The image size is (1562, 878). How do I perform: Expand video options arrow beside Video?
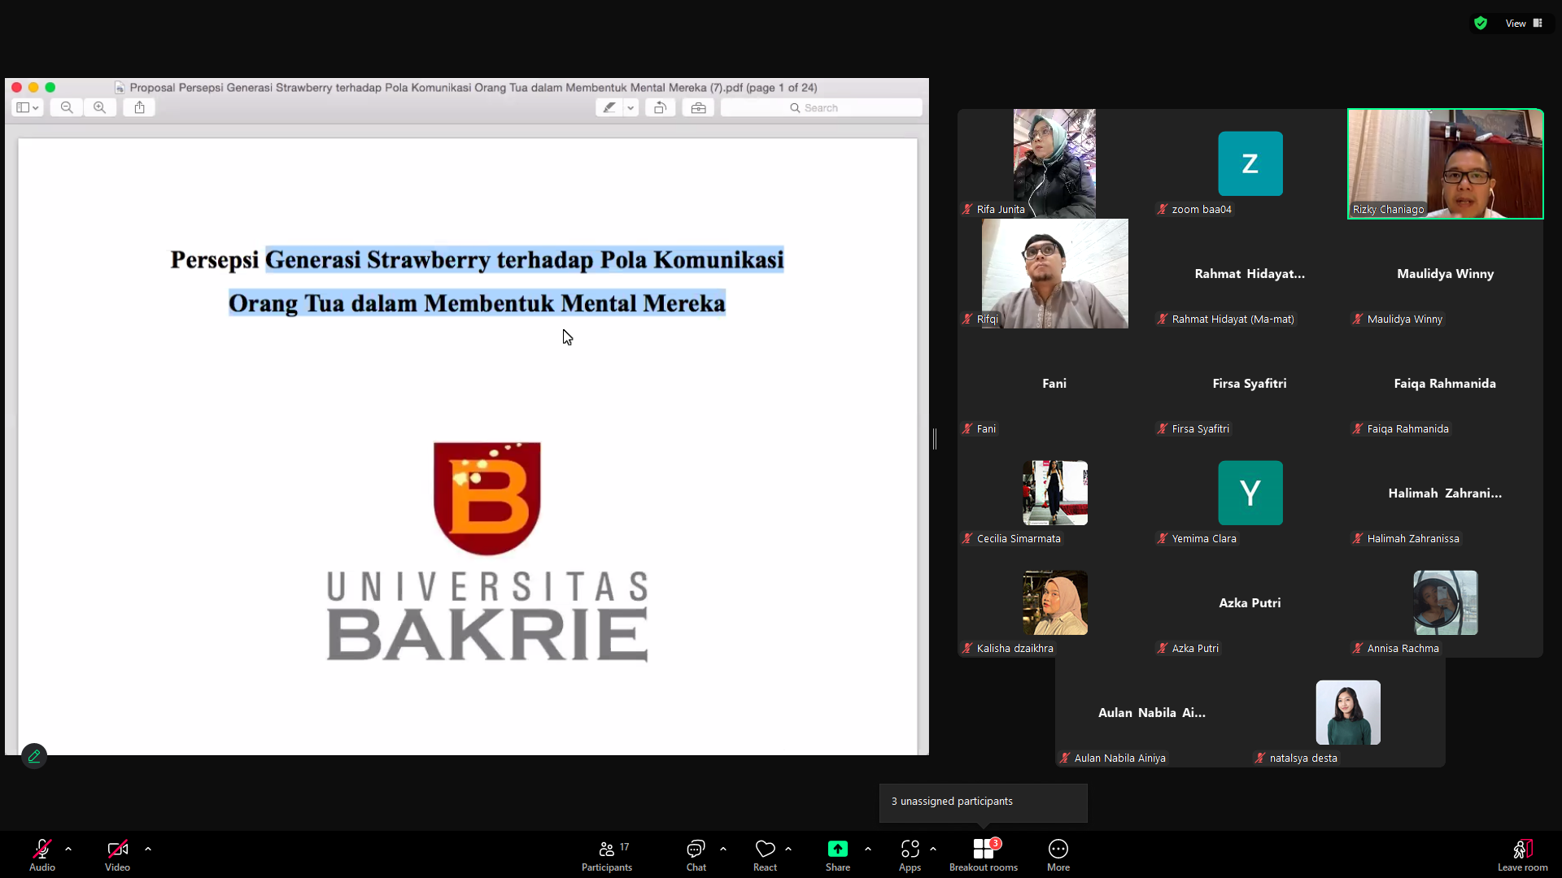coord(148,849)
